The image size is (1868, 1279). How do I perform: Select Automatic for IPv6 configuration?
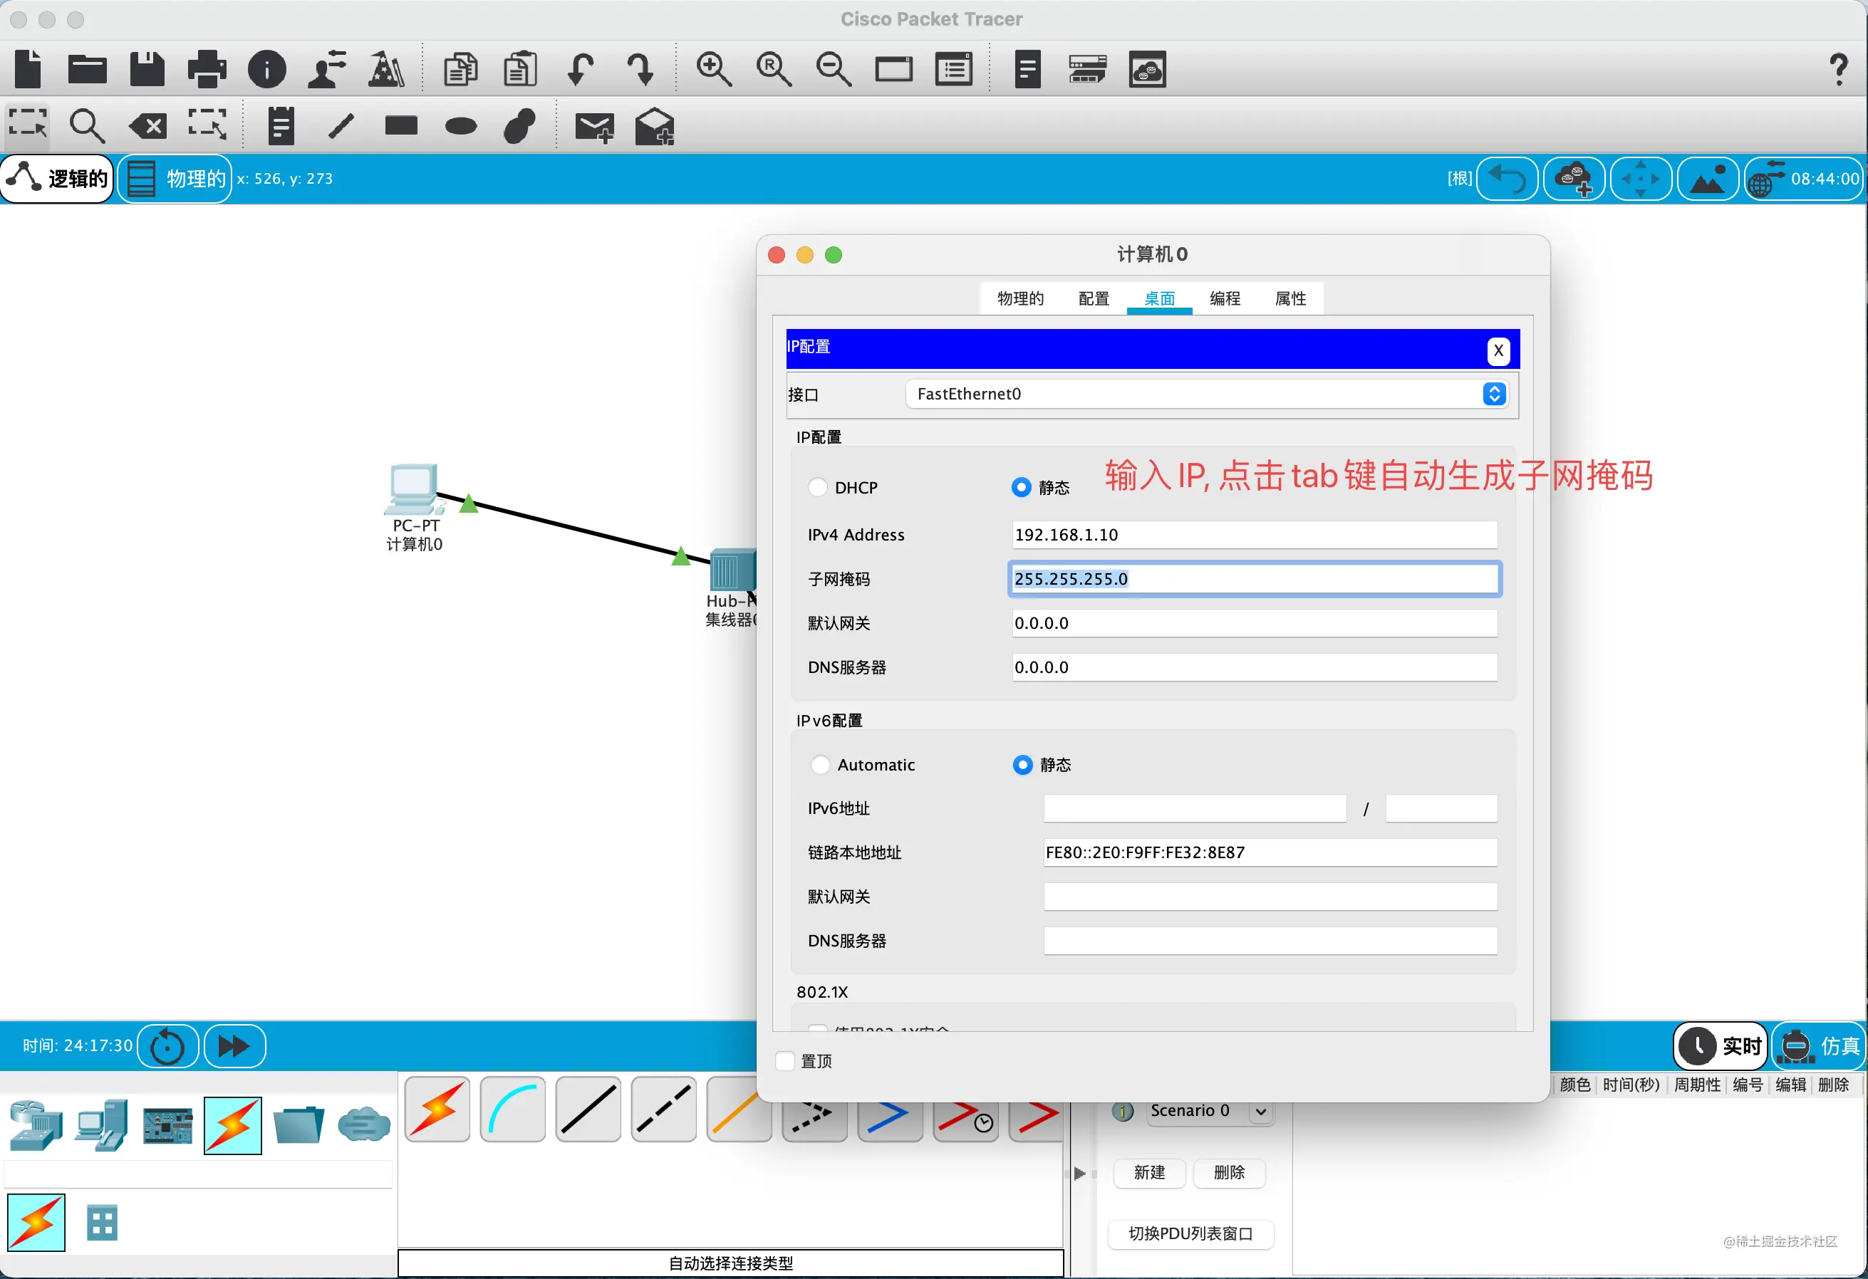(820, 765)
